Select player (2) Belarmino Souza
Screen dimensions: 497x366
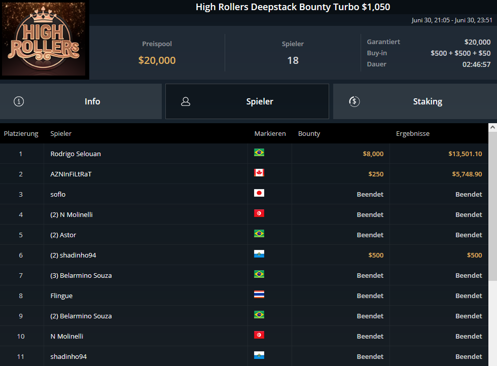81,316
